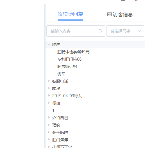
Task: Expand the 2019-04-03导入 category
Action: coord(49,96)
